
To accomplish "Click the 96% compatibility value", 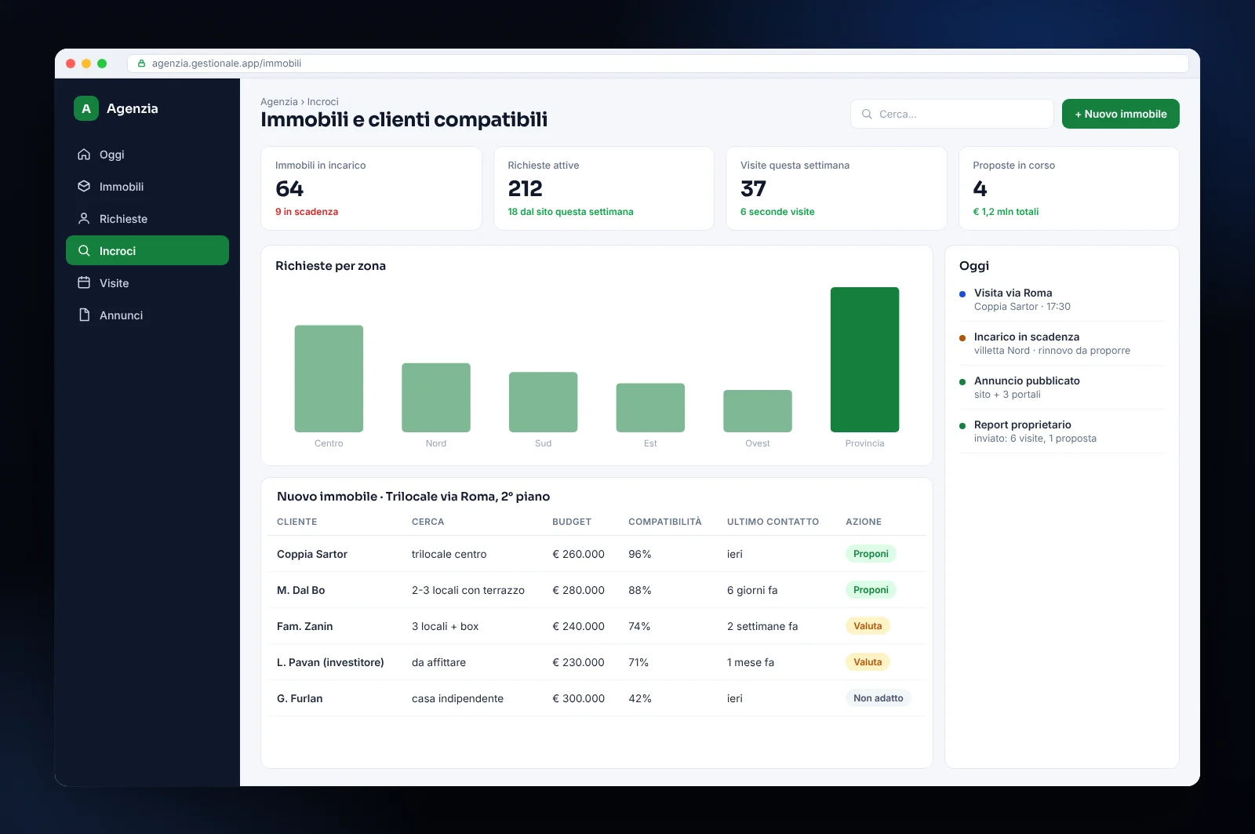I will tap(640, 554).
